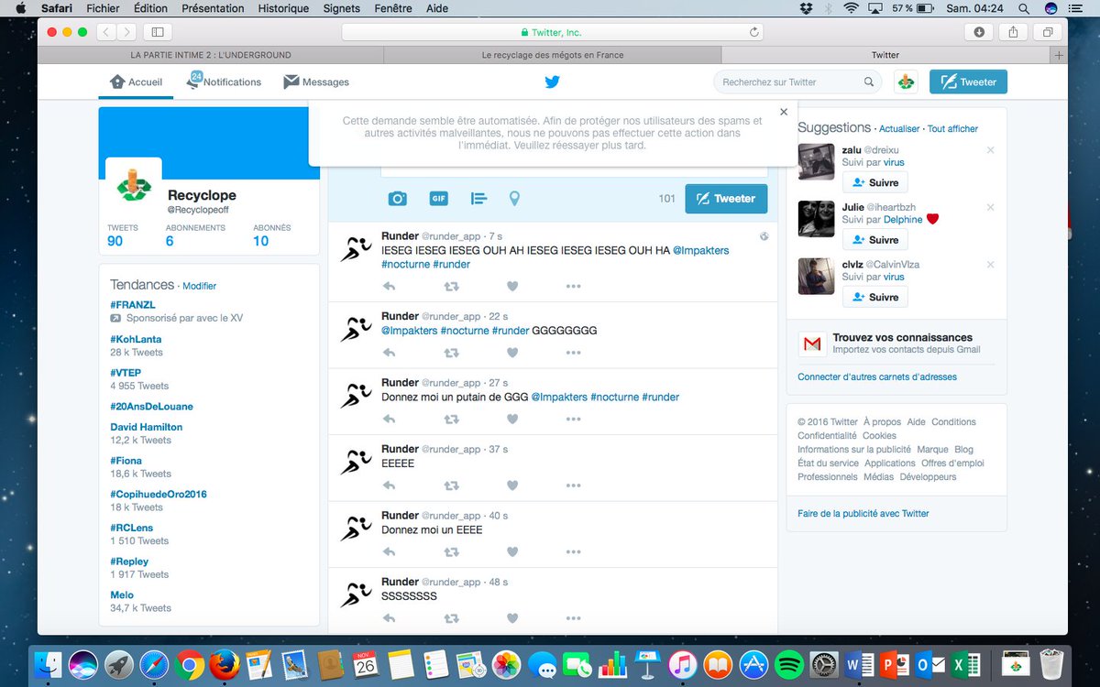Click Safari's Share toolbar icon
The image size is (1100, 687).
[x=1013, y=32]
